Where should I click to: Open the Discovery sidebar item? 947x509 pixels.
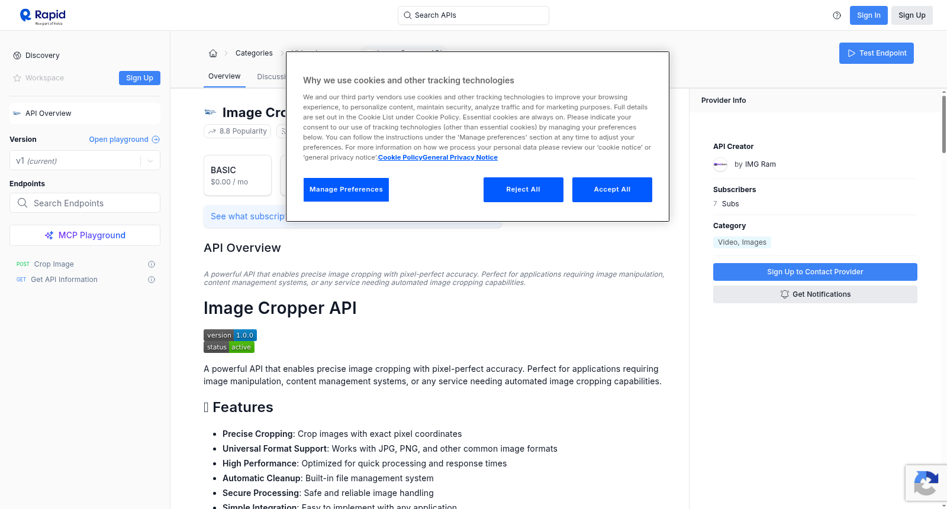click(x=37, y=56)
